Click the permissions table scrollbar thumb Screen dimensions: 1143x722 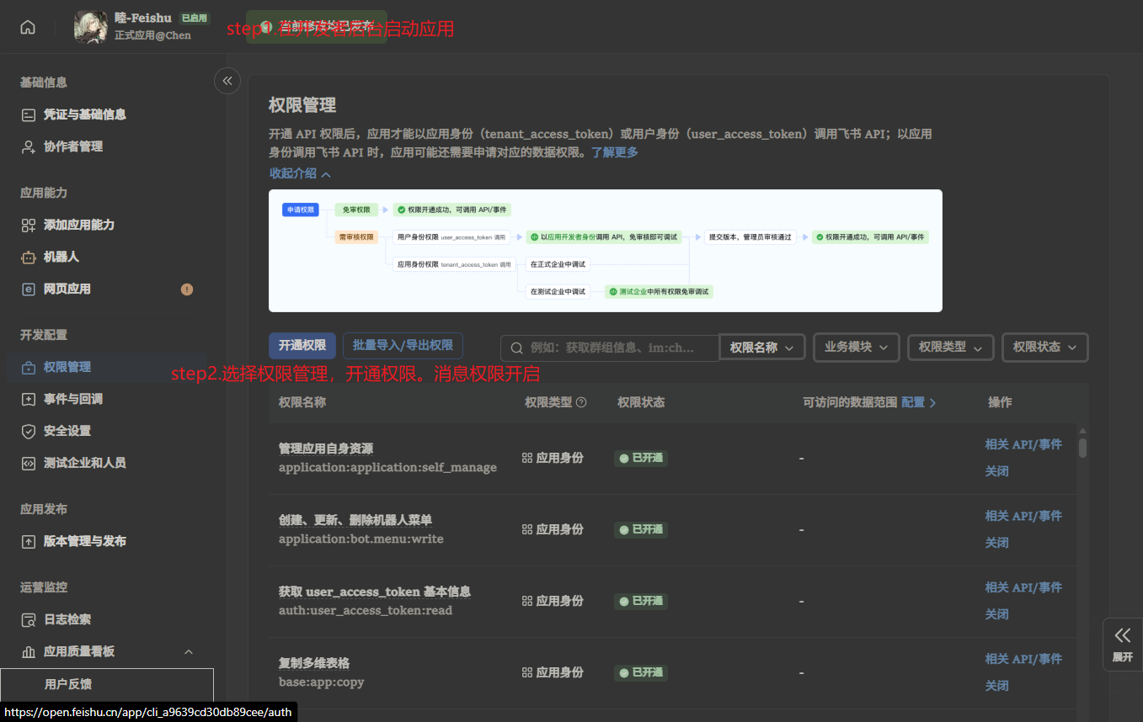click(x=1082, y=448)
